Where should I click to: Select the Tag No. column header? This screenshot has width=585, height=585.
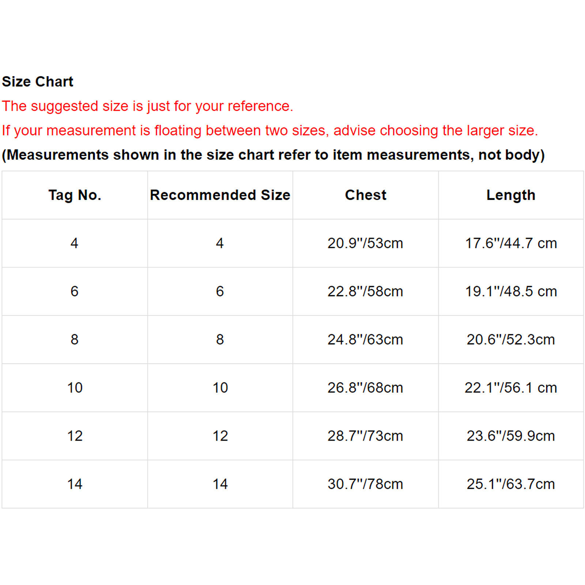click(x=75, y=195)
